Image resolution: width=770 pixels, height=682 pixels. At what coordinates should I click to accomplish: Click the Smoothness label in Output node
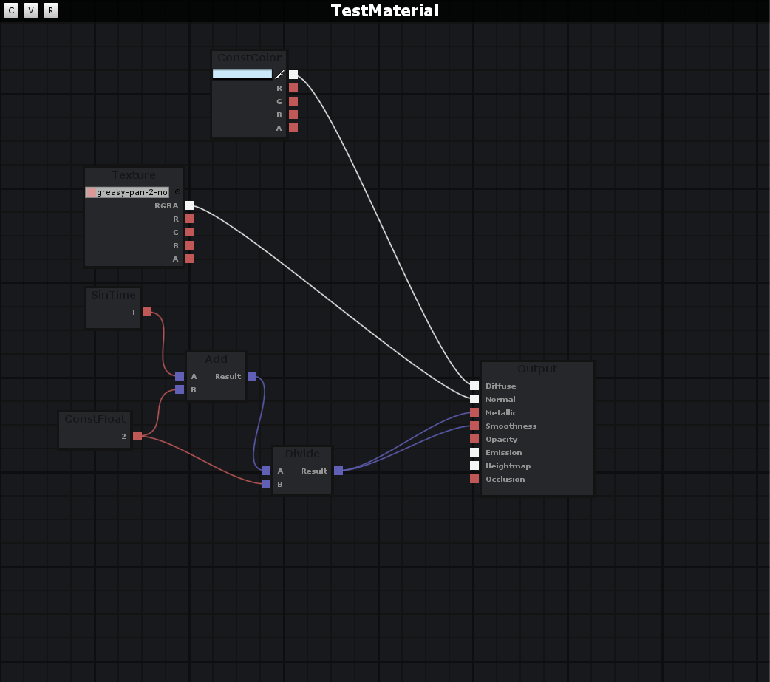point(511,426)
